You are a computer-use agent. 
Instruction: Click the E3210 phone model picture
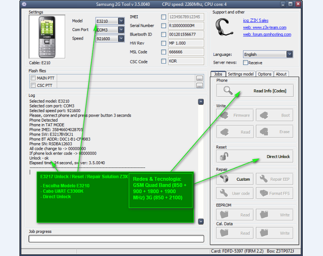click(47, 37)
